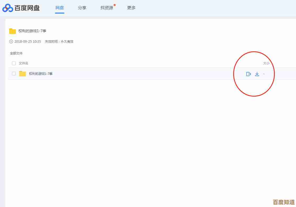Viewport: 296px width, 207px height.
Task: Click the share title 权利的游戏1-7季 heading
Action: [32, 31]
